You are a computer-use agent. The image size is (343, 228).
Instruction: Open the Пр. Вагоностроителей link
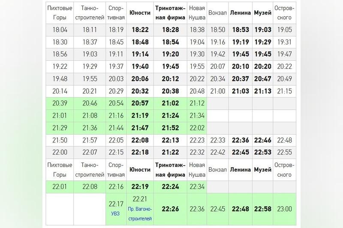(x=140, y=213)
